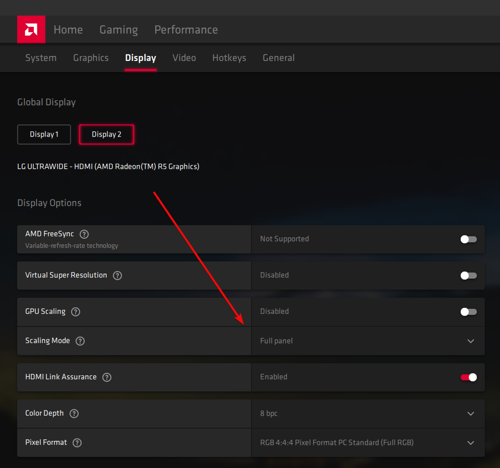This screenshot has width=500, height=468.
Task: Show GPU Scaling help tooltip icon
Action: (x=76, y=312)
